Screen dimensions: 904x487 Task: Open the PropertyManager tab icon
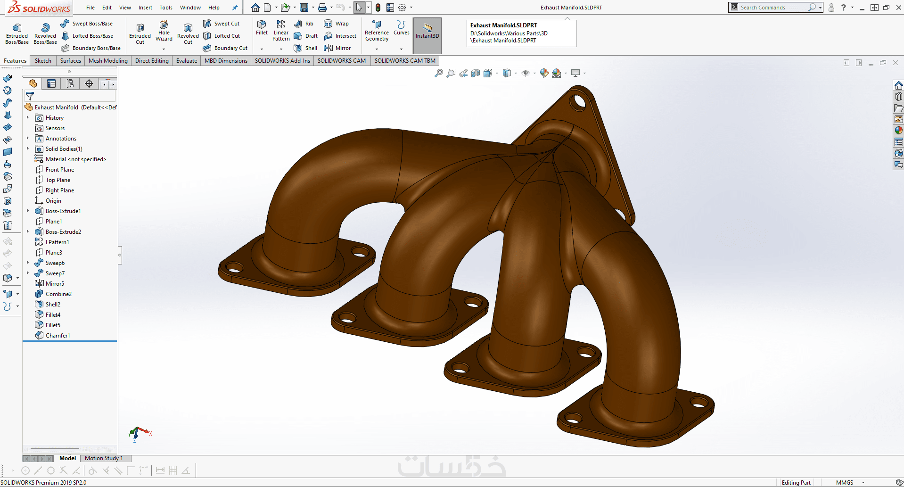click(x=51, y=84)
